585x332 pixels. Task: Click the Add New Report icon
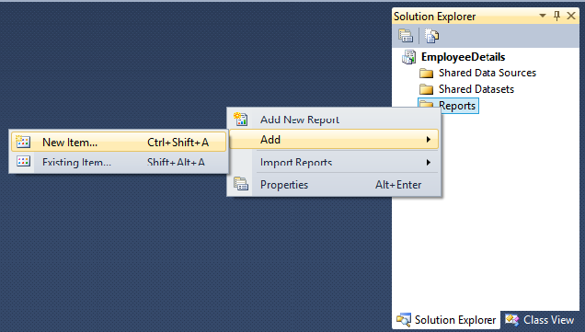[241, 119]
